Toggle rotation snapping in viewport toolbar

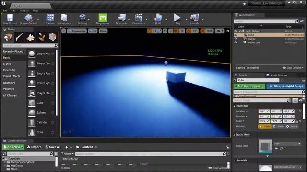pyautogui.click(x=189, y=31)
